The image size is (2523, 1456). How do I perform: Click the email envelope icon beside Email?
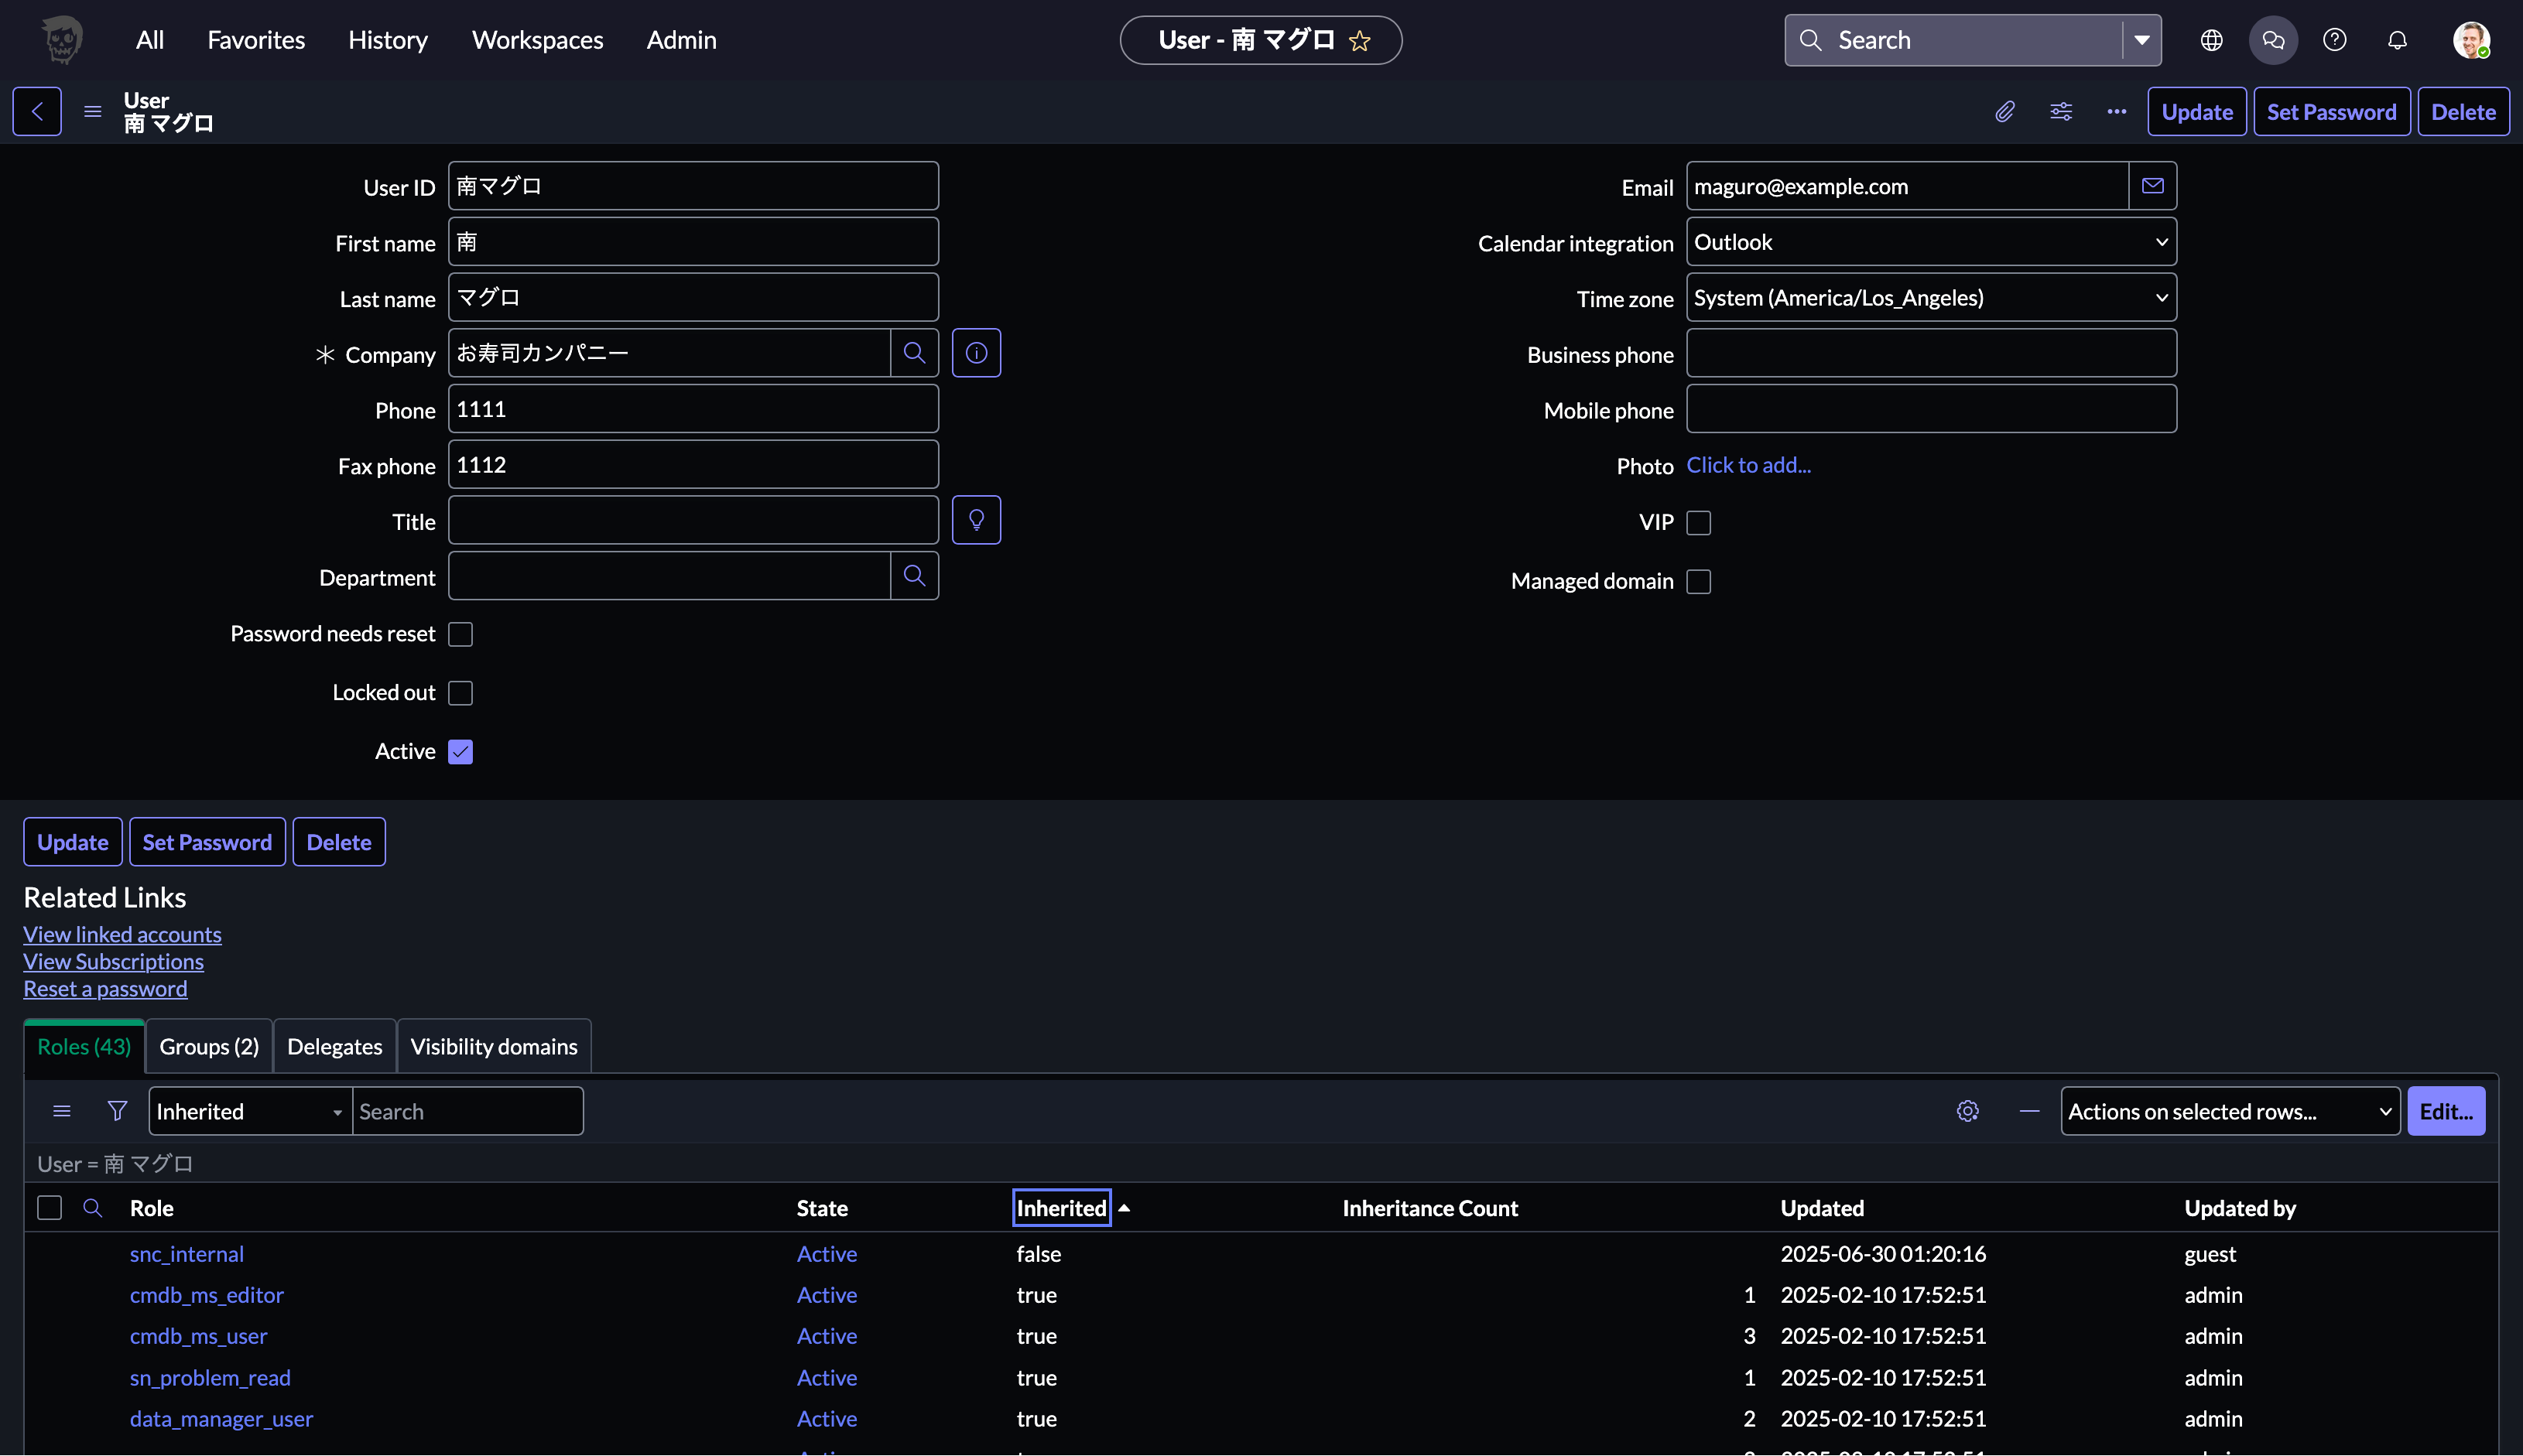(2152, 186)
